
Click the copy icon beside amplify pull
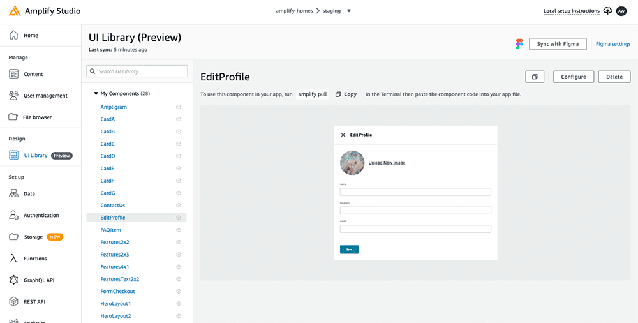pyautogui.click(x=338, y=94)
